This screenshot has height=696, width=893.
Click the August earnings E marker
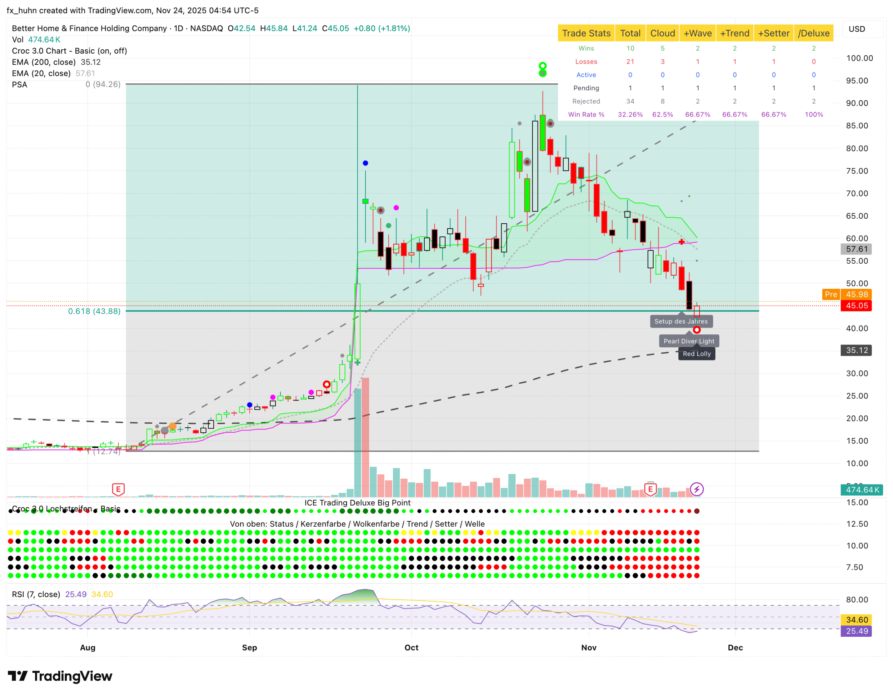pyautogui.click(x=118, y=489)
